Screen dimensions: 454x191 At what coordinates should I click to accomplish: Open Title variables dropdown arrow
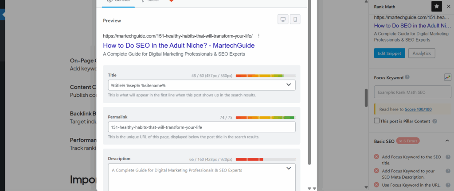[288, 85]
